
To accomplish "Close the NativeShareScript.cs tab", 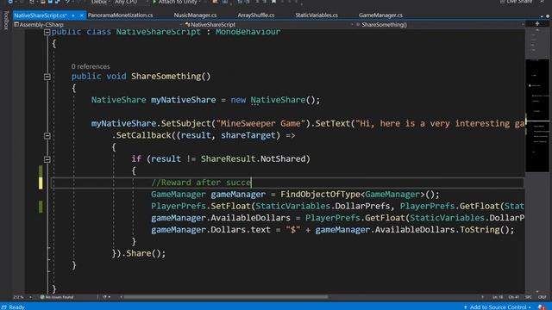I will click(x=82, y=15).
